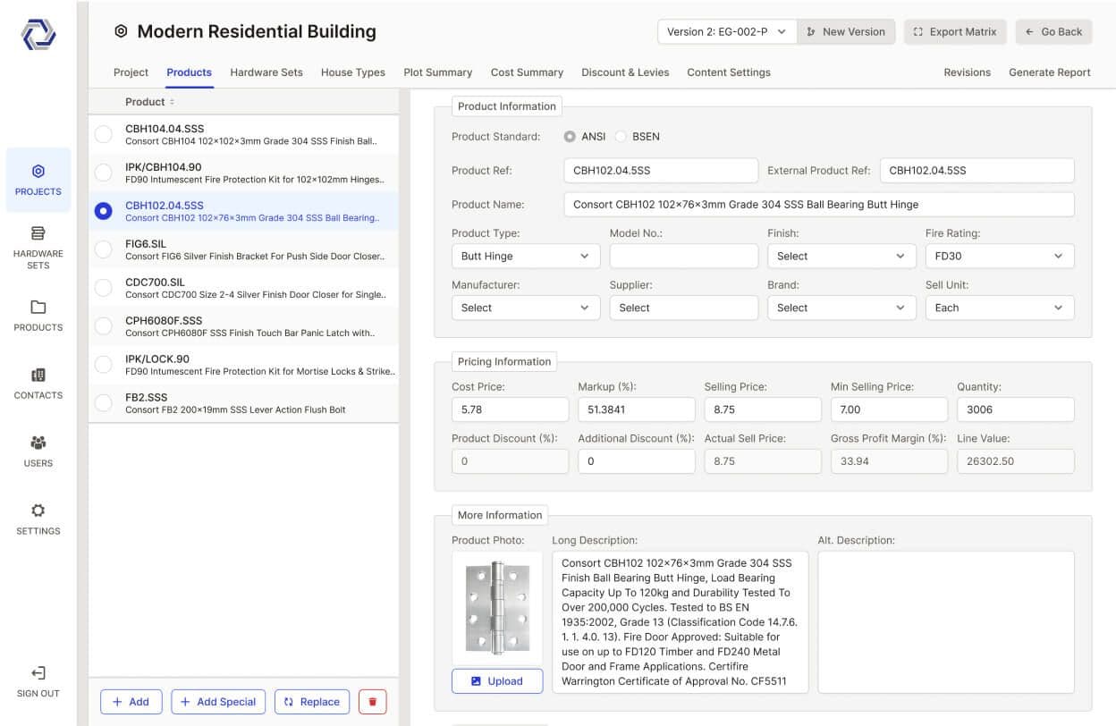Click the Export Matrix button
Screen dimensions: 1116x726
[955, 31]
